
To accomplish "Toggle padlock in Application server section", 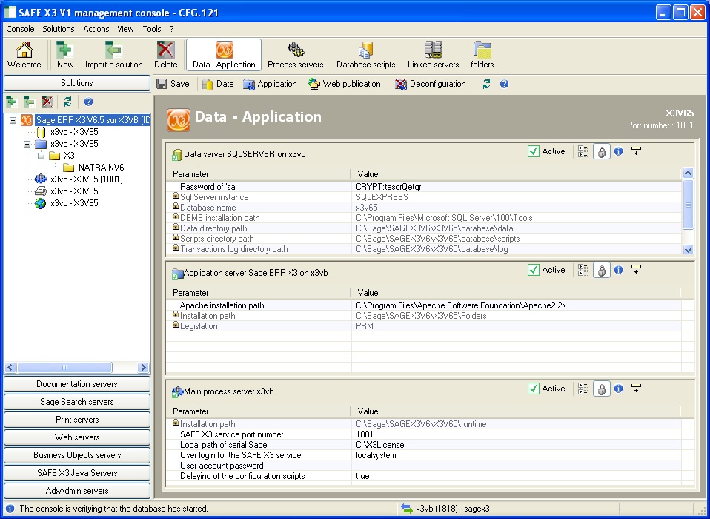I will (x=601, y=270).
